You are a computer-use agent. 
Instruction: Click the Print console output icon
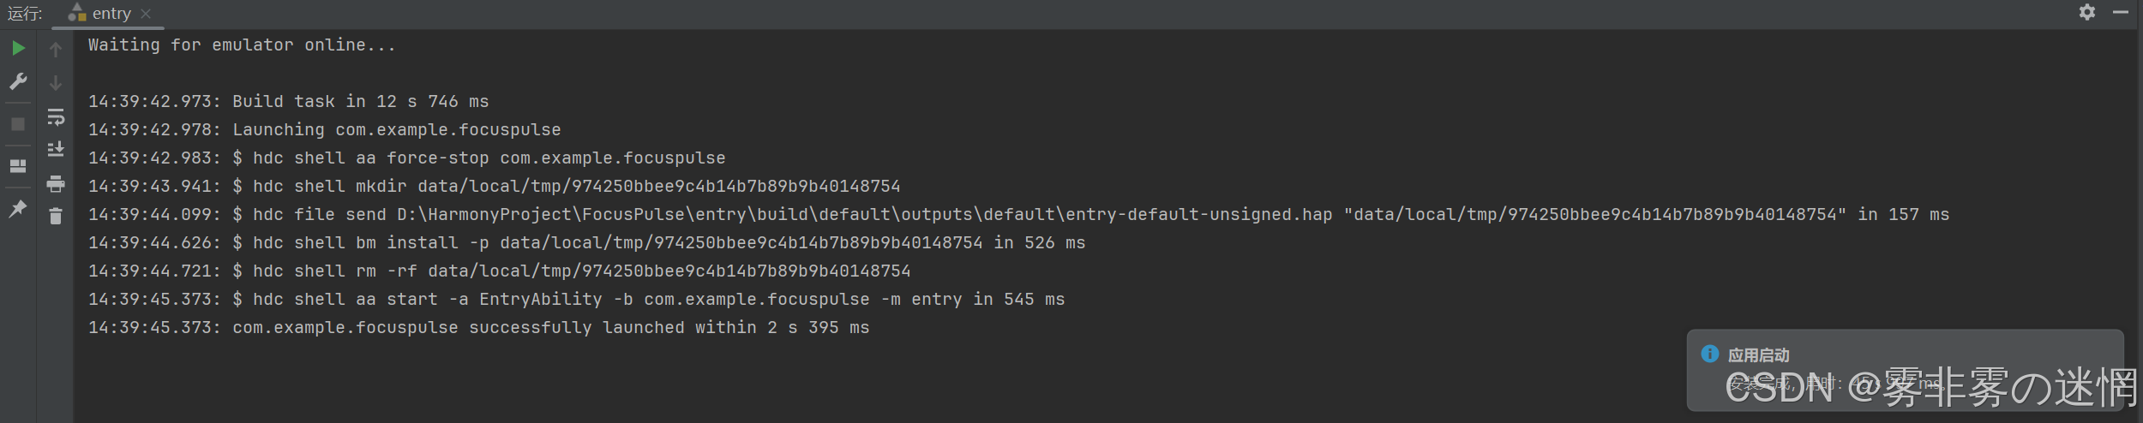[x=56, y=183]
